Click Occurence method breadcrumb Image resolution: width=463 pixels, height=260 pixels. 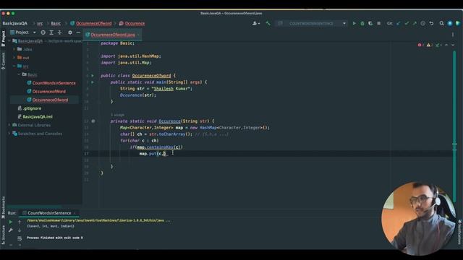click(135, 23)
